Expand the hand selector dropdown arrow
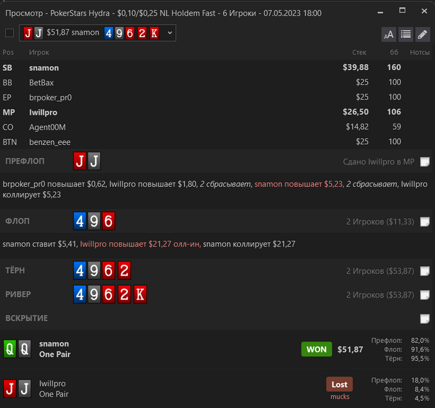 [170, 33]
